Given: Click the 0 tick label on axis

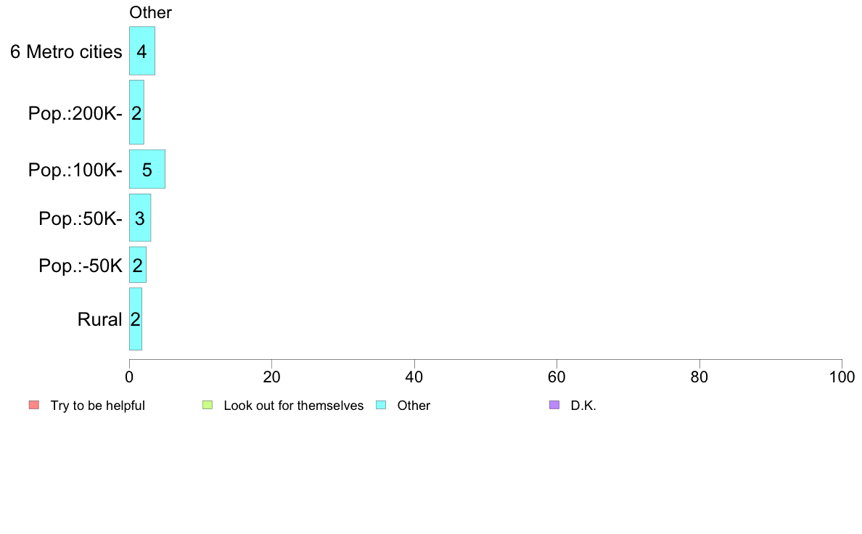Looking at the screenshot, I should pos(129,377).
